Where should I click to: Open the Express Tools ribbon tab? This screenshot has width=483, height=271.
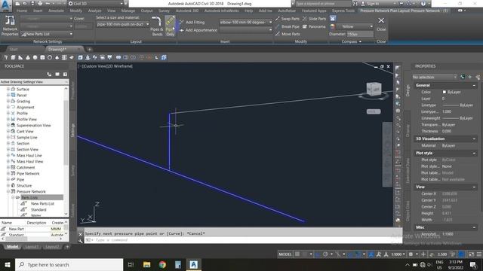343,11
